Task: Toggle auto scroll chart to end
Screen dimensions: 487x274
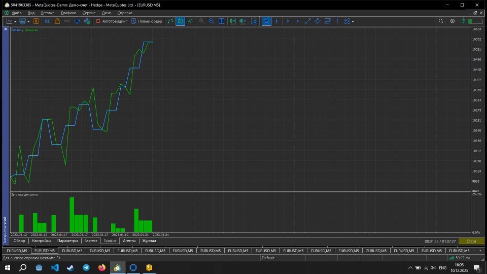Action: point(232,21)
